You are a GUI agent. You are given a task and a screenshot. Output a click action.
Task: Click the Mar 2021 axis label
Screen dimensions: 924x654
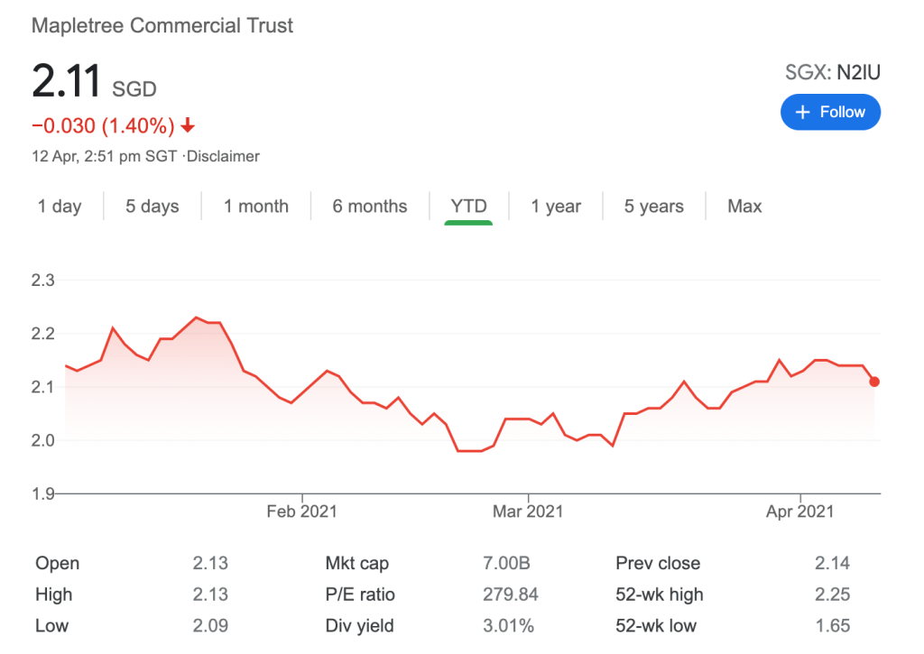pos(528,511)
